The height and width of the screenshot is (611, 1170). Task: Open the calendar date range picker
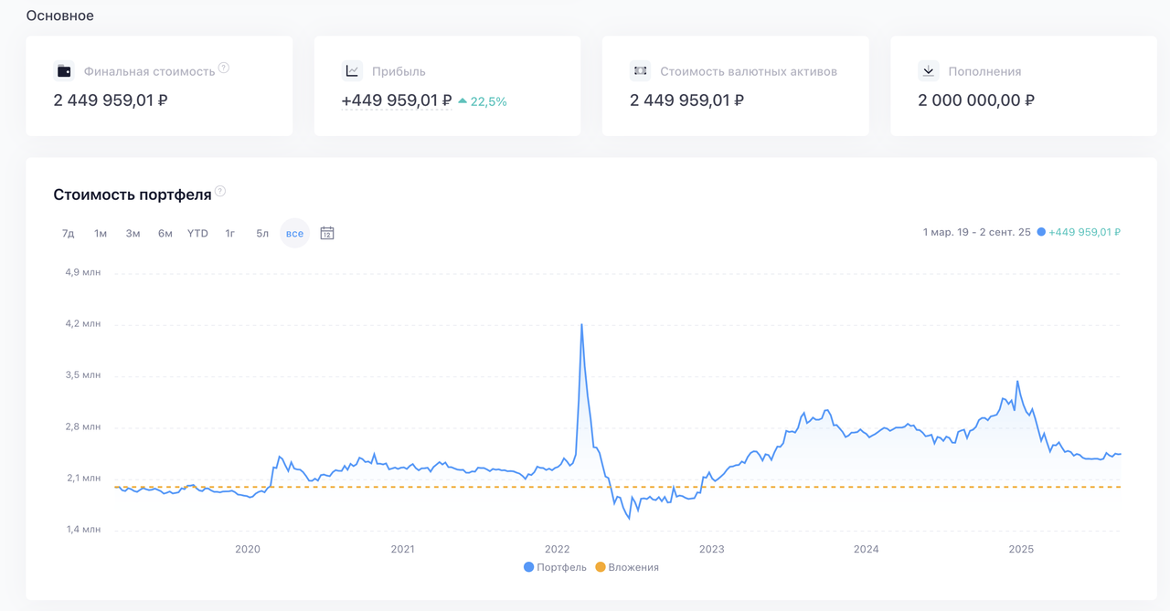tap(327, 234)
